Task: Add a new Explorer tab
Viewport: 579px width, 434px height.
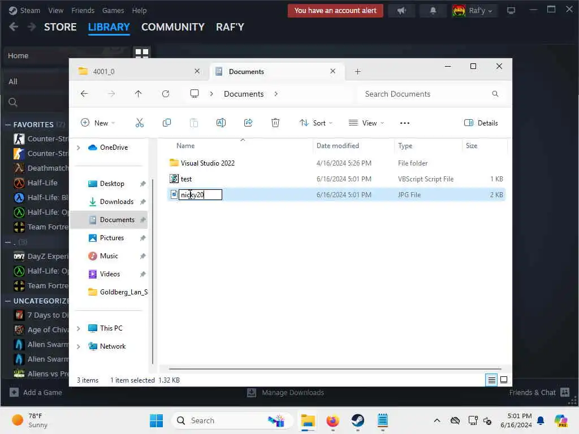Action: coord(357,71)
